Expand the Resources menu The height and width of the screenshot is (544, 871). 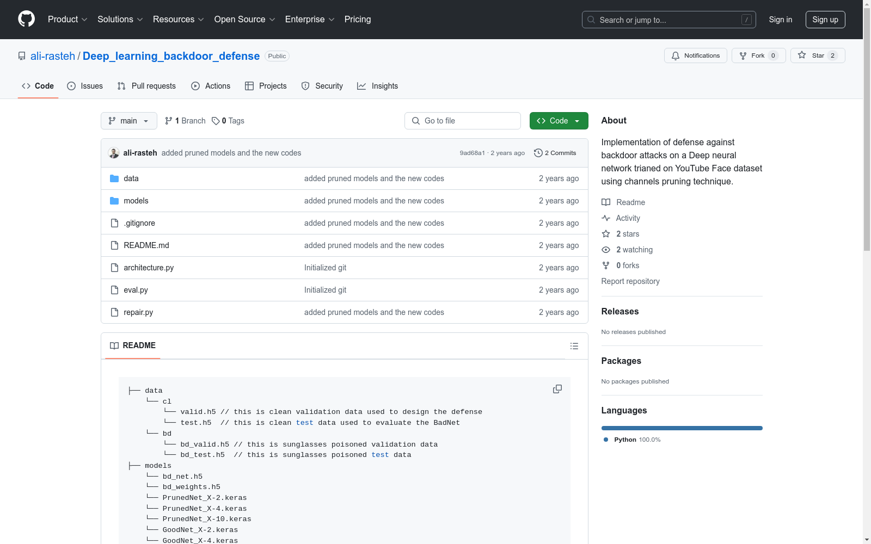(179, 19)
